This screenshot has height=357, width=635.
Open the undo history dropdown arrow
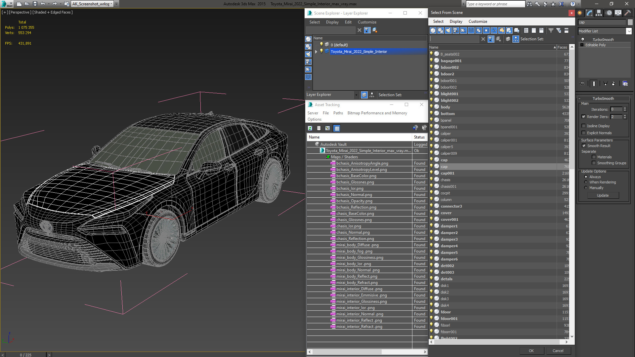[48, 4]
